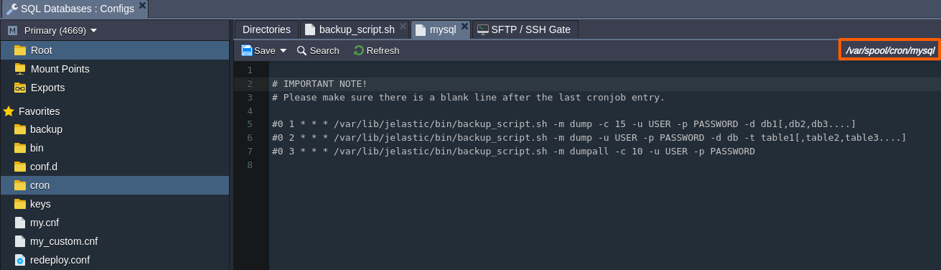Switch to the Directories tab
Image resolution: width=941 pixels, height=270 pixels.
coord(266,29)
